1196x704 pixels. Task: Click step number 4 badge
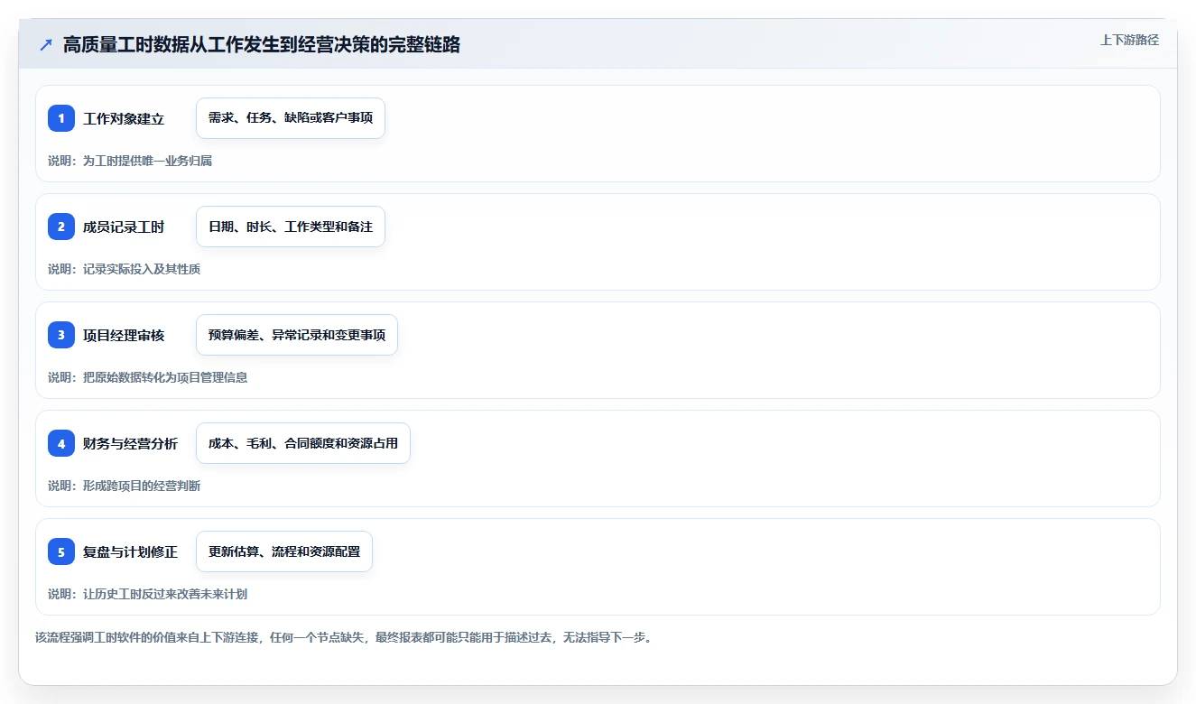pyautogui.click(x=61, y=443)
